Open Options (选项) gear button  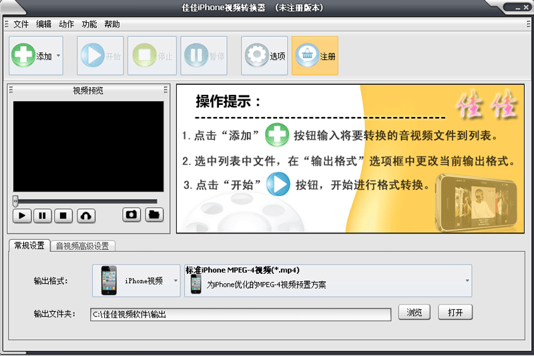click(x=264, y=55)
